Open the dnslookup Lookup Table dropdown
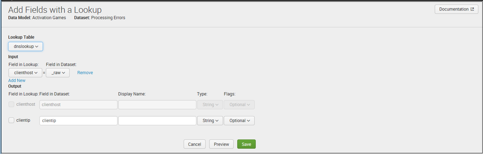Image resolution: width=483 pixels, height=154 pixels. [x=26, y=46]
